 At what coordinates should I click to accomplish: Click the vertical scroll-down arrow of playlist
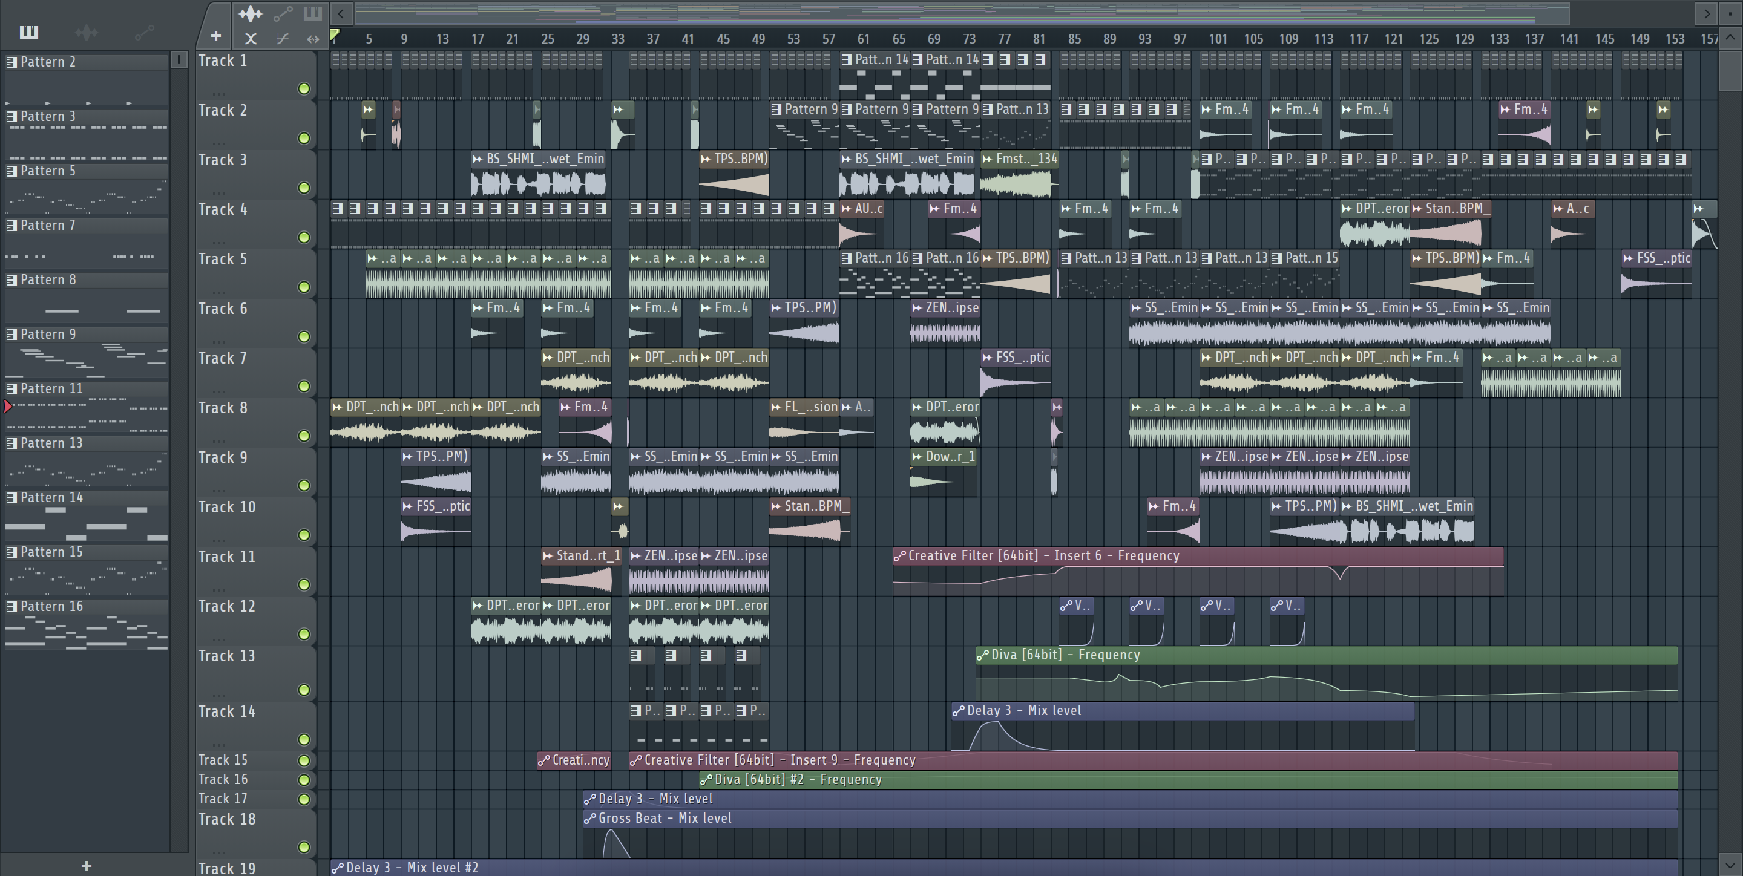click(x=1730, y=865)
